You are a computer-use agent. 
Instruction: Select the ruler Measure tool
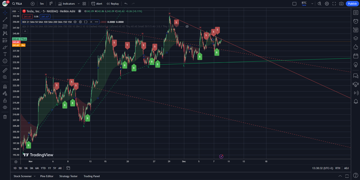pyautogui.click(x=5, y=70)
